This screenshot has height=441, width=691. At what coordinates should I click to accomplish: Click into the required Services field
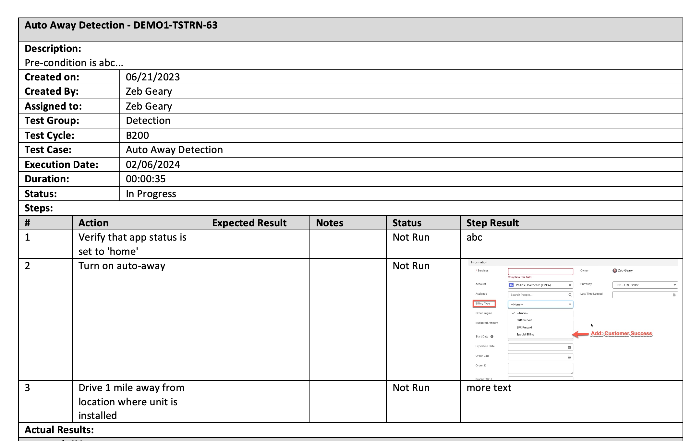[540, 271]
